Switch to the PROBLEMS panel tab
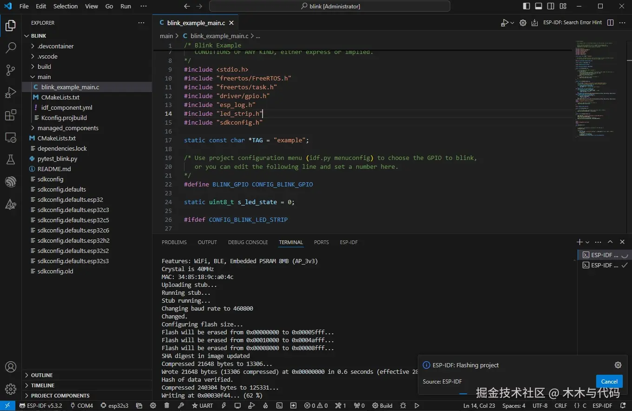The image size is (632, 411). pos(174,242)
